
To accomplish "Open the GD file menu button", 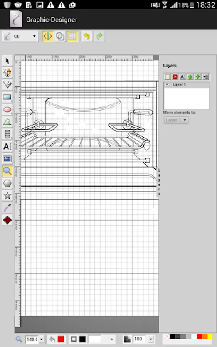I will click(x=20, y=36).
